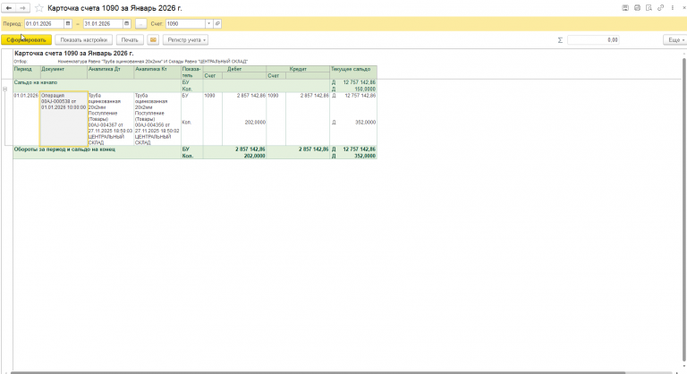The width and height of the screenshot is (687, 374).
Task: Open calendar for end date 31.01.2026
Action: (127, 23)
